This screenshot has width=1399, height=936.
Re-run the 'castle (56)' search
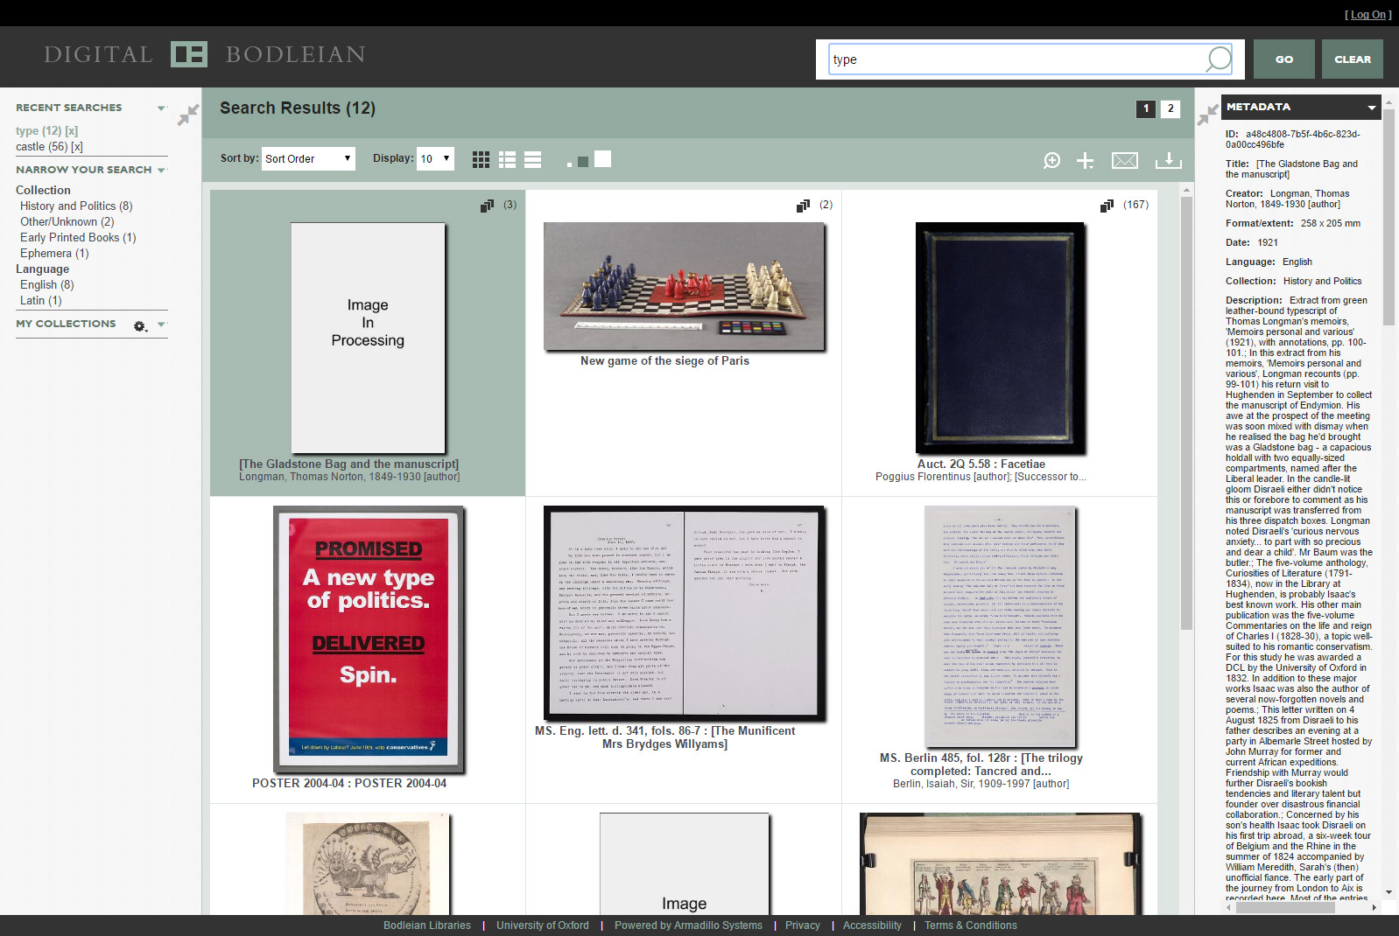pos(42,147)
